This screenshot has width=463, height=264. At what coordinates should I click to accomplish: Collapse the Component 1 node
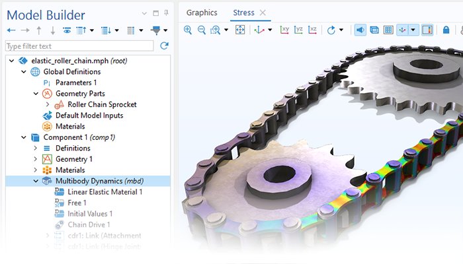coord(24,137)
